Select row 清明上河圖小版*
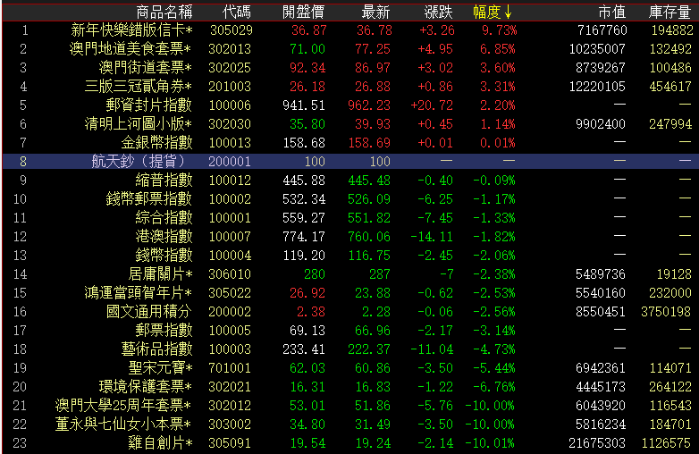 (x=350, y=124)
